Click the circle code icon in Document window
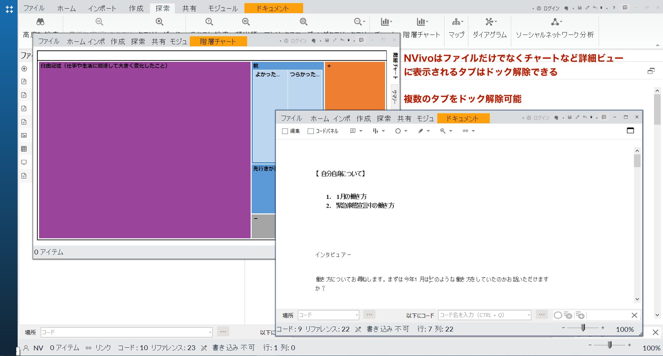 pyautogui.click(x=398, y=131)
